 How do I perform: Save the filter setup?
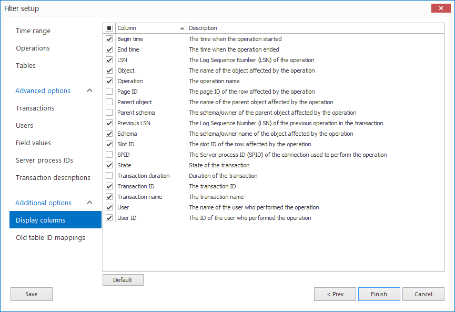31,294
